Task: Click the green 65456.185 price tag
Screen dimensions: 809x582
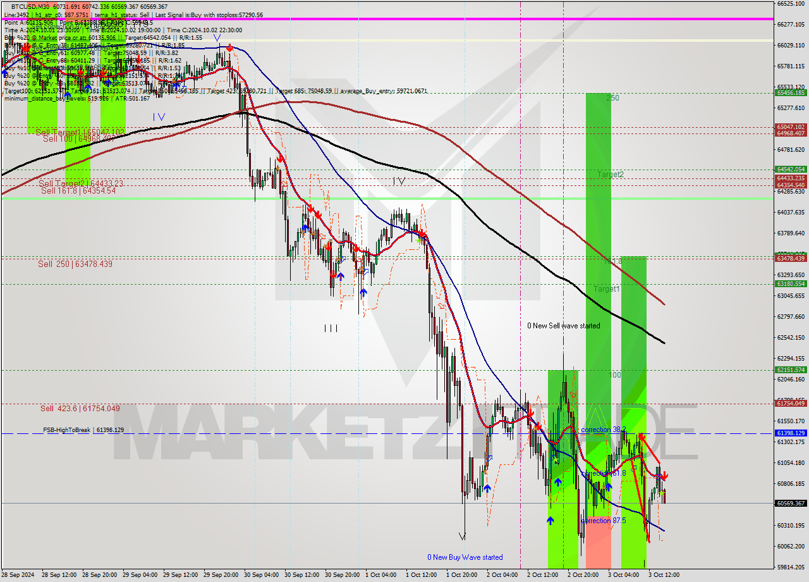Action: 791,92
